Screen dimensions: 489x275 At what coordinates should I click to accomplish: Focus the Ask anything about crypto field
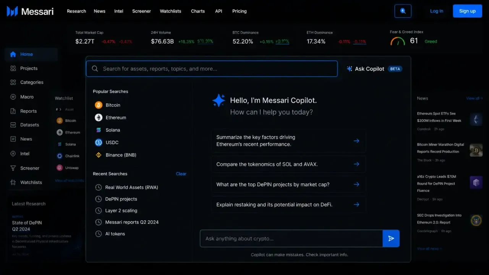click(291, 238)
